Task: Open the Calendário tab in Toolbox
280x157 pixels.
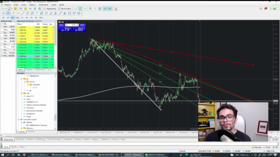Action: pos(68,140)
